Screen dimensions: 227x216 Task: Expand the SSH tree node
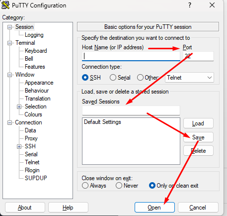(x=19, y=146)
